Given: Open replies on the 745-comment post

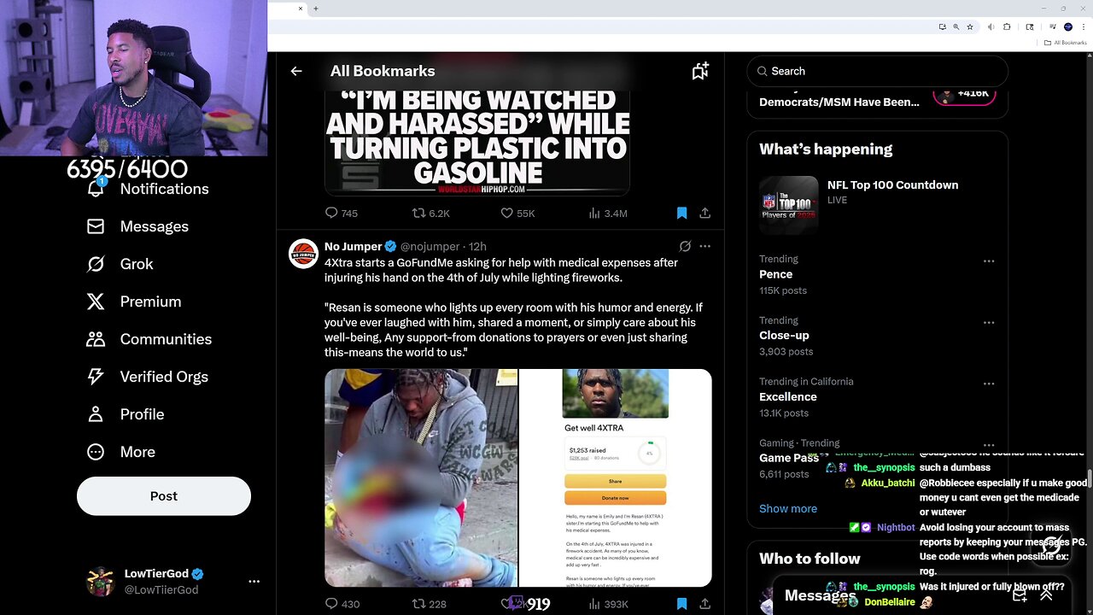Looking at the screenshot, I should coord(342,213).
